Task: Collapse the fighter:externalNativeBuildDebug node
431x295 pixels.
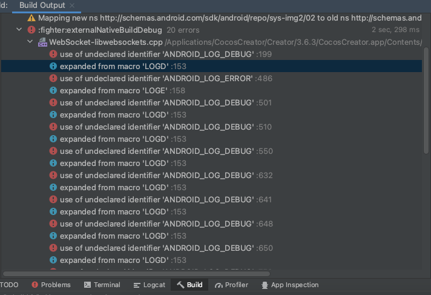Action: pos(20,30)
